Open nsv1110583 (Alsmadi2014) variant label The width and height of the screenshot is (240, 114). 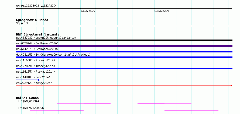[36, 60]
